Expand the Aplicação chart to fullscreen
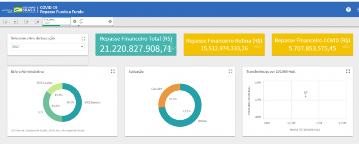 (x=230, y=71)
